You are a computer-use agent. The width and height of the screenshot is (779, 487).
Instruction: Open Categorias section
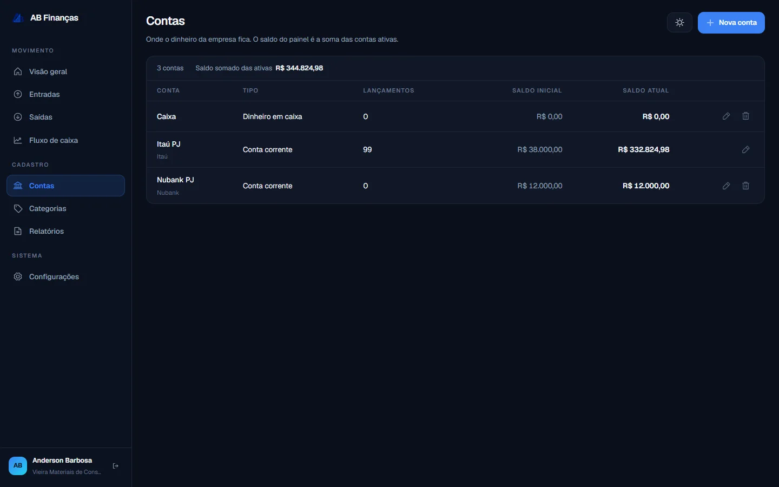[x=65, y=208]
